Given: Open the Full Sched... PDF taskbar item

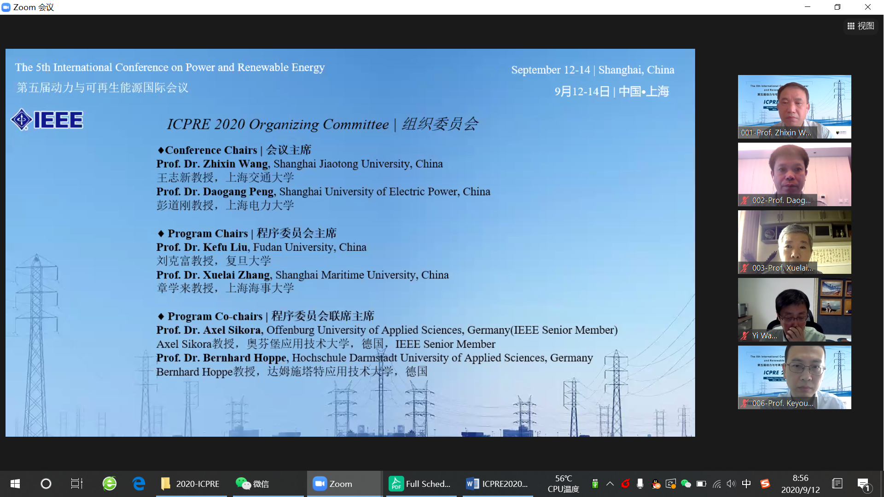Looking at the screenshot, I should [x=419, y=484].
